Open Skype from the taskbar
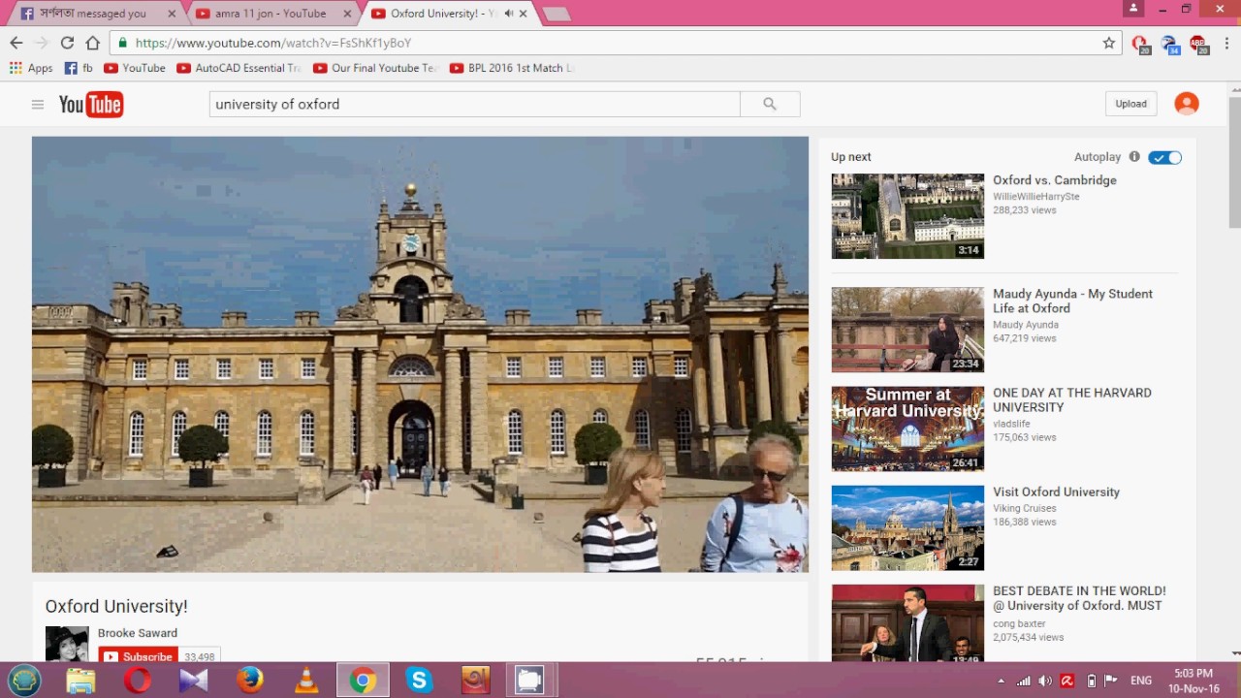This screenshot has height=698, width=1241. [419, 681]
